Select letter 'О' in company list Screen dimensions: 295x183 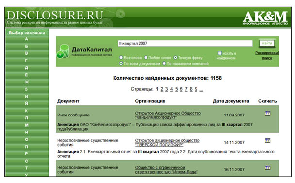click(27, 139)
